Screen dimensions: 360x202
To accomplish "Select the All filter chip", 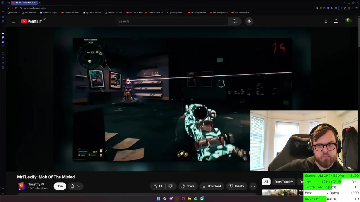I will point(266,182).
